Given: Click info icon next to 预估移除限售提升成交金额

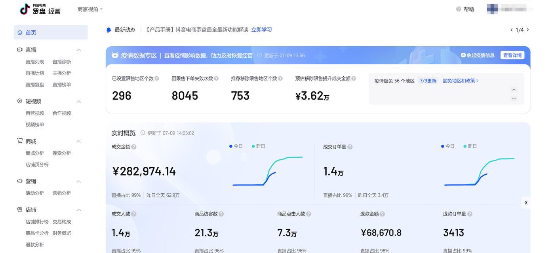Looking at the screenshot, I should [x=354, y=78].
